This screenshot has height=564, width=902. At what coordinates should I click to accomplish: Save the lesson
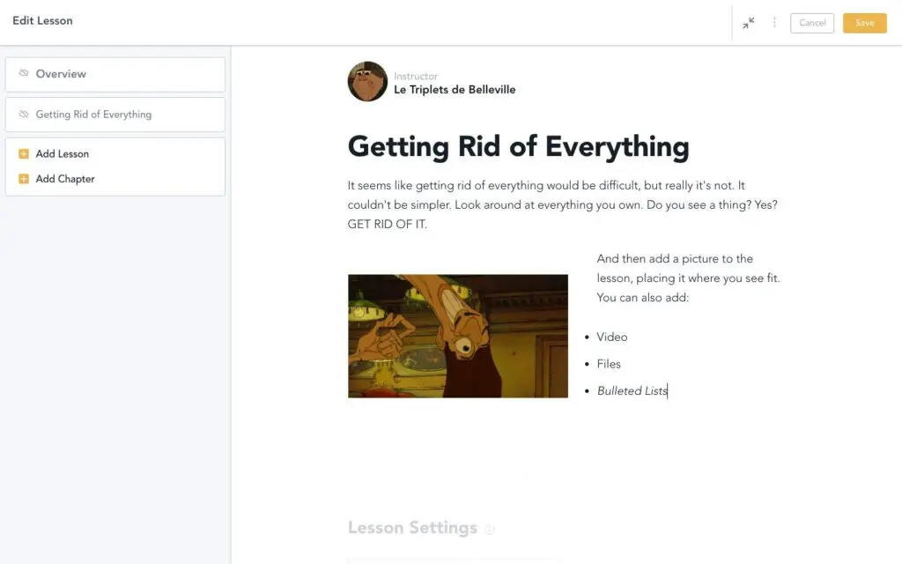(864, 23)
